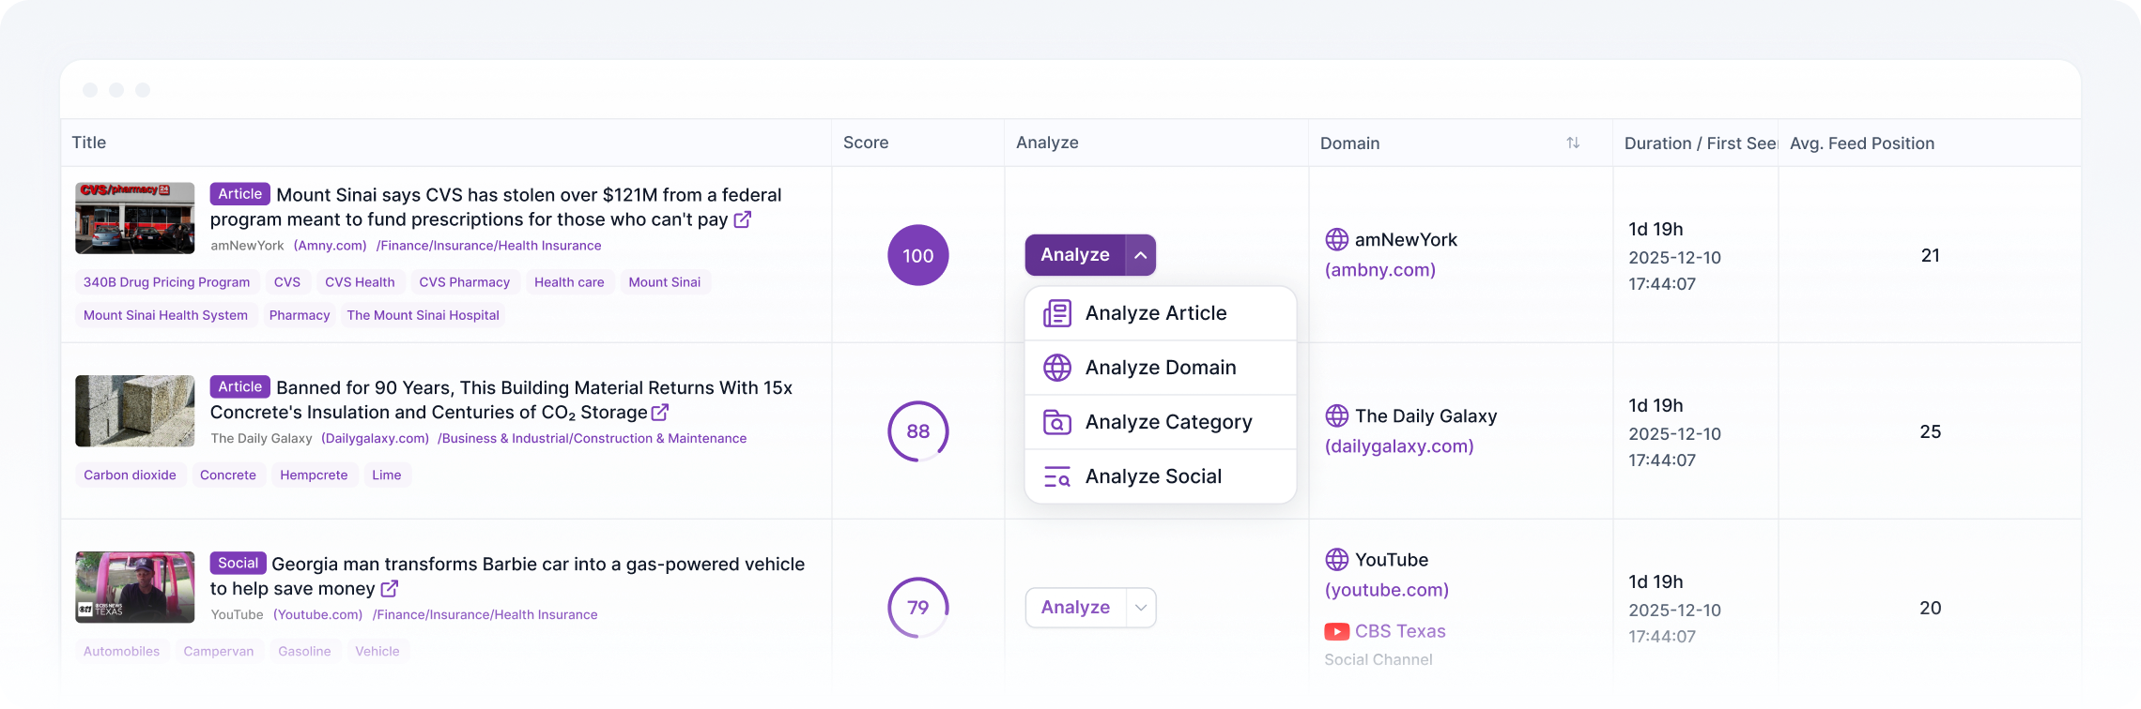The width and height of the screenshot is (2141, 709).
Task: Click the sort arrows in Domain column header
Action: tap(1573, 143)
